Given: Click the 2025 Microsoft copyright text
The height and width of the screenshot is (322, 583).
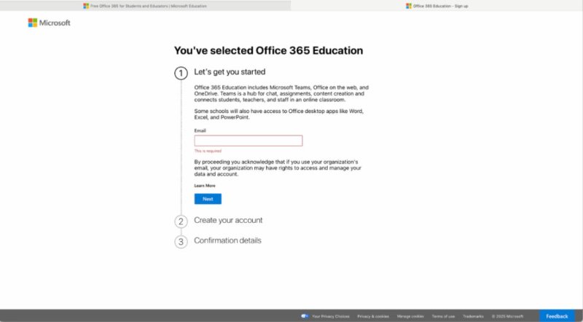Looking at the screenshot, I should [x=507, y=316].
